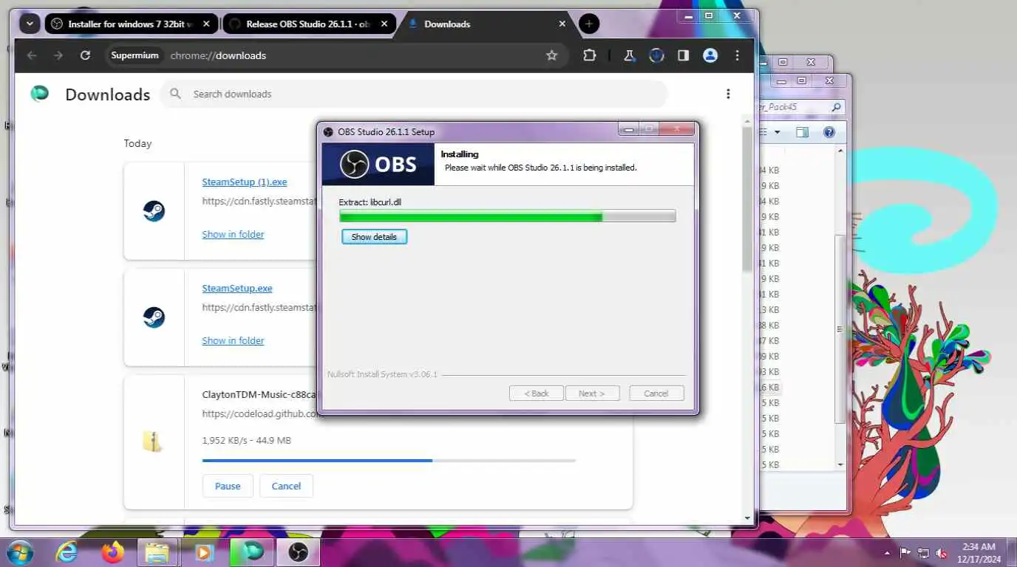Open the Extensions puzzle icon
1017x567 pixels.
pos(589,55)
